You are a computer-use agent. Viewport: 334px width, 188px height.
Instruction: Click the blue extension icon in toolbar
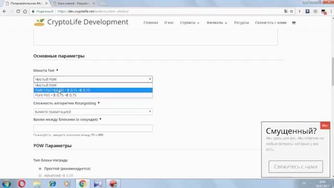coord(307,11)
